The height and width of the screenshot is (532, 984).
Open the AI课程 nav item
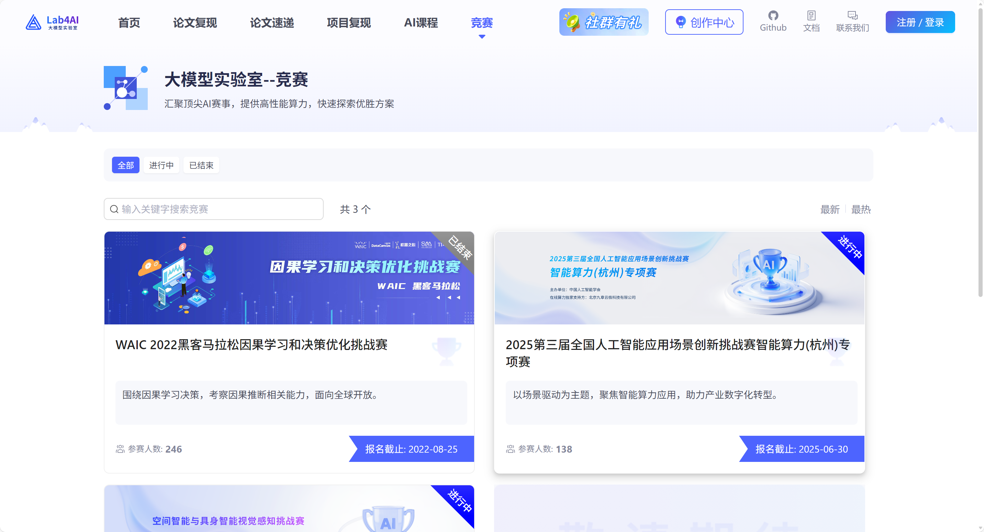[421, 23]
